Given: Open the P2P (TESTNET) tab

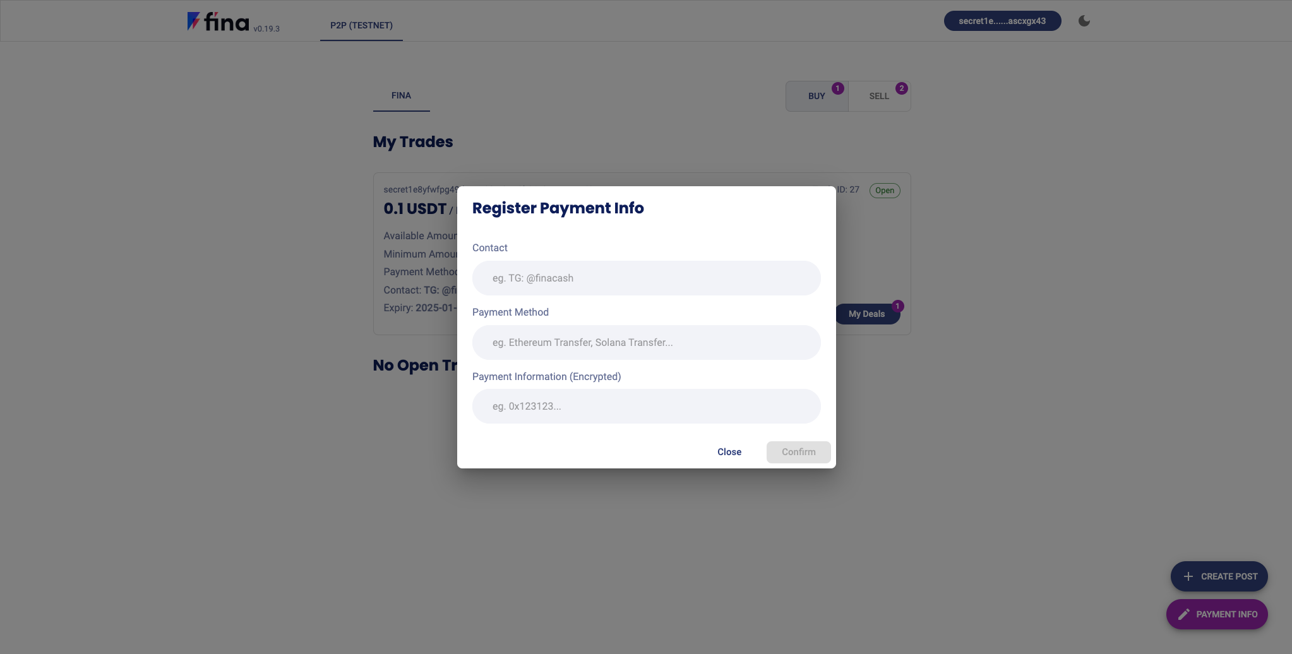Looking at the screenshot, I should pyautogui.click(x=361, y=26).
